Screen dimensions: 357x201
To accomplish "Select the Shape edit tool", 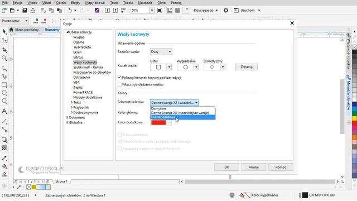I will coord(4,40).
